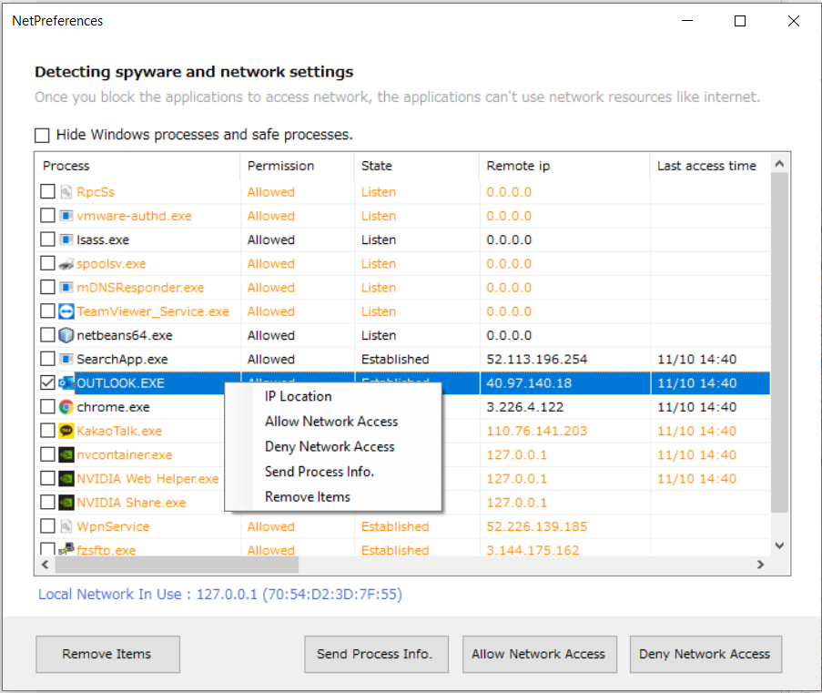Click remote IP 110.76.141.203

[537, 432]
